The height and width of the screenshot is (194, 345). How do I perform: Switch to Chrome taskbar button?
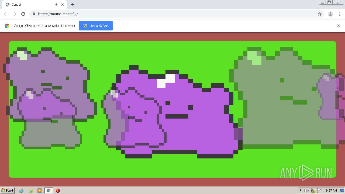click(49, 190)
